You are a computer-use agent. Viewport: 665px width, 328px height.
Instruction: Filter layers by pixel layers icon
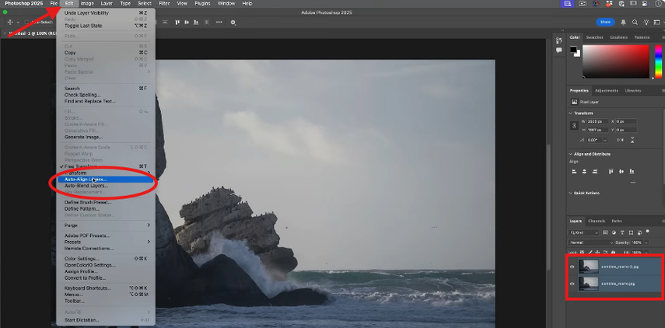(605, 232)
